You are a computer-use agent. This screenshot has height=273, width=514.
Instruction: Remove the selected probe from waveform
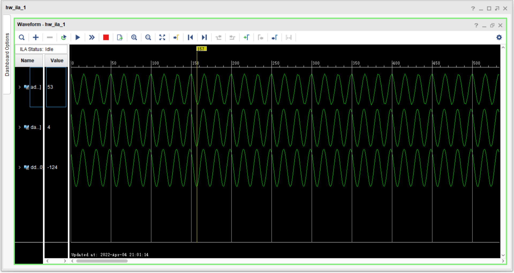point(50,37)
